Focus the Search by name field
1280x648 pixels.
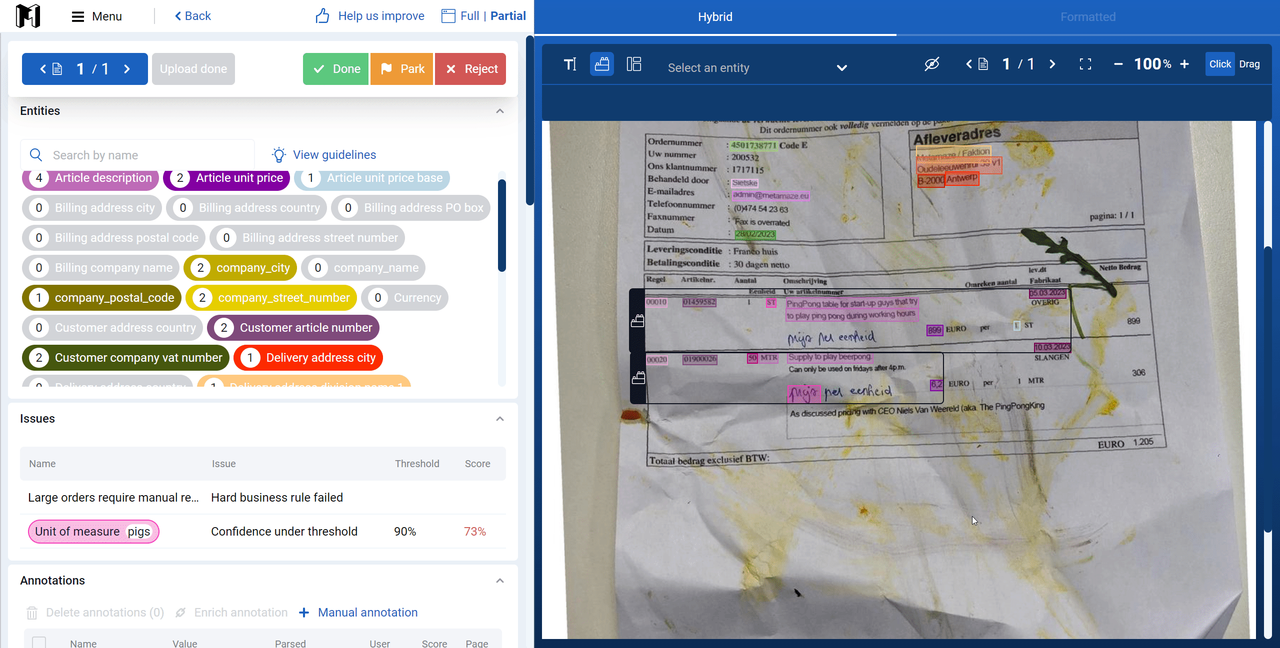(x=137, y=155)
